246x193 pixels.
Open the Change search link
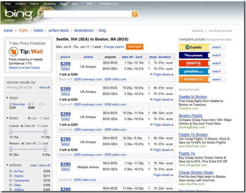pyautogui.click(x=114, y=47)
